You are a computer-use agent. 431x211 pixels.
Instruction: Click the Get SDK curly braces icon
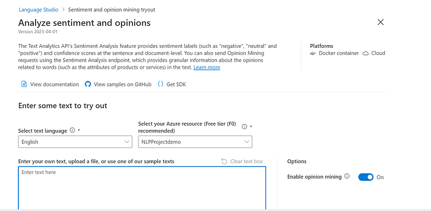pyautogui.click(x=160, y=84)
